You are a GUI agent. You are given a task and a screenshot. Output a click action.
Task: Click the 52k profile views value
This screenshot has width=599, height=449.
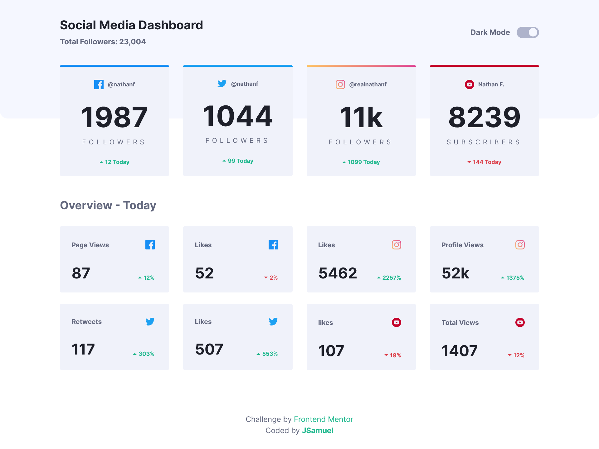455,273
